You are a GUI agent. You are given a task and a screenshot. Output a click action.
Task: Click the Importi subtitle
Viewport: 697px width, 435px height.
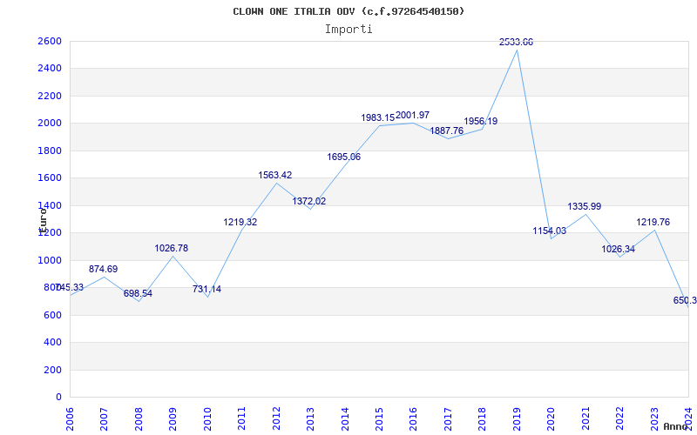348,30
